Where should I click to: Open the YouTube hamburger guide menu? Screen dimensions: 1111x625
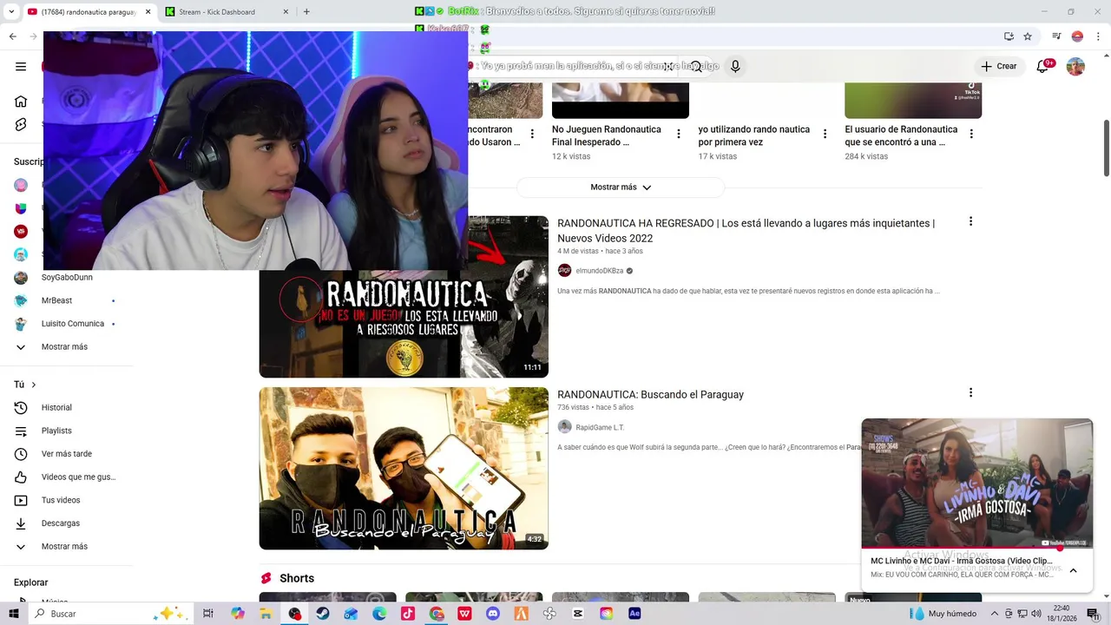(x=21, y=66)
